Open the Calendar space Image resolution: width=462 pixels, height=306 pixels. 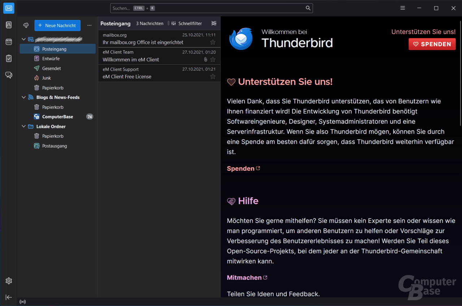point(9,42)
